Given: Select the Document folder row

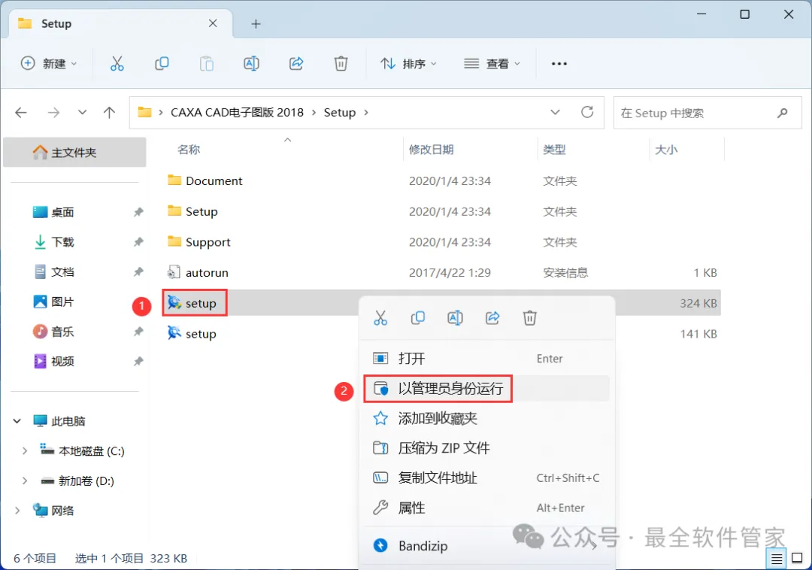Looking at the screenshot, I should pyautogui.click(x=442, y=180).
